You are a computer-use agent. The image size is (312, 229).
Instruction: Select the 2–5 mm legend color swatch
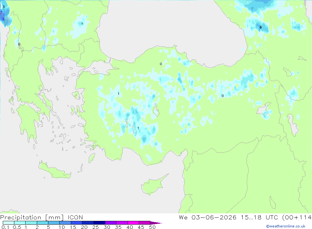click(42, 223)
